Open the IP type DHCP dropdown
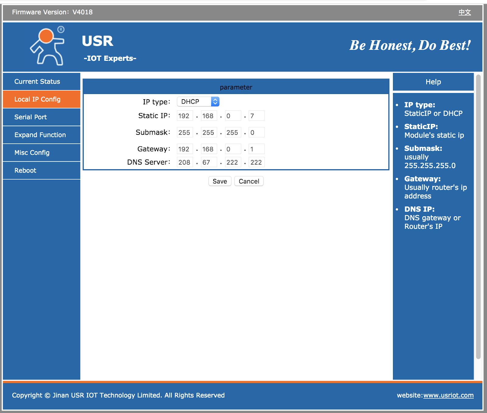 pyautogui.click(x=198, y=102)
